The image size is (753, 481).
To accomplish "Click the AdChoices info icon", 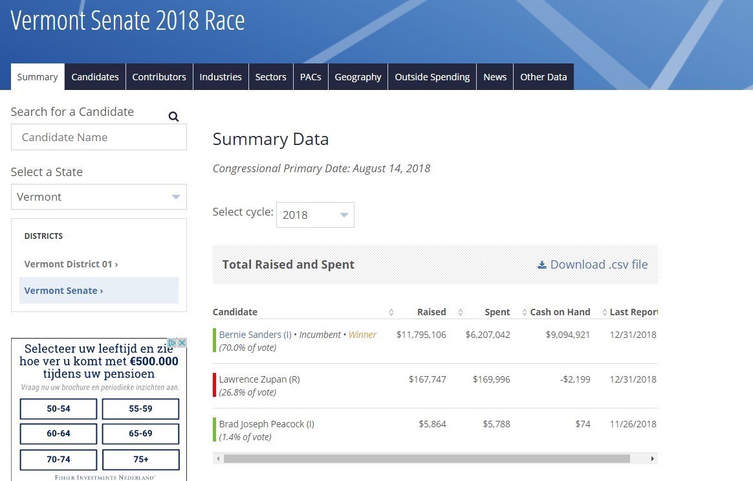I will tap(173, 343).
